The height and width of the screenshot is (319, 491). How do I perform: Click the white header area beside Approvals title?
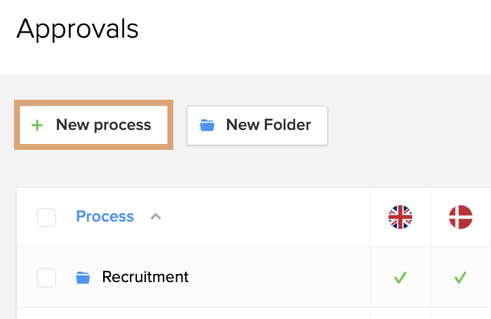tap(313, 30)
